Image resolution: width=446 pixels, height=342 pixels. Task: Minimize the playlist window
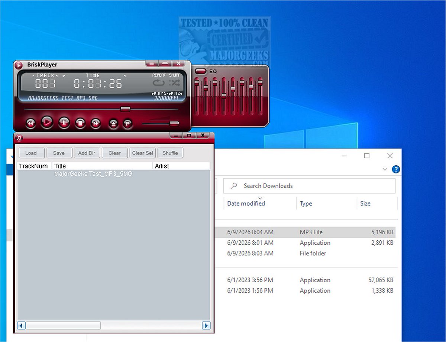tap(176, 136)
